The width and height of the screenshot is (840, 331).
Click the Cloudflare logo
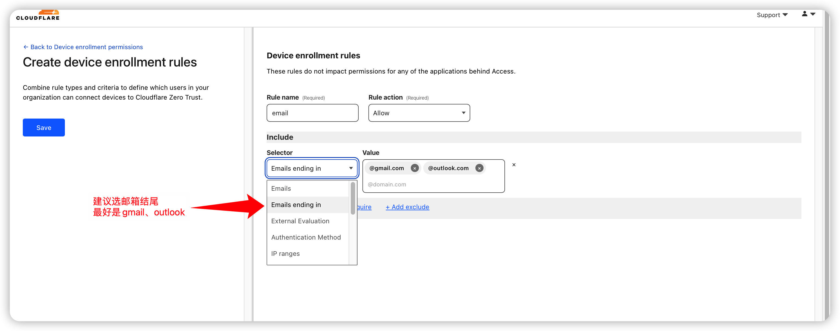(x=38, y=16)
